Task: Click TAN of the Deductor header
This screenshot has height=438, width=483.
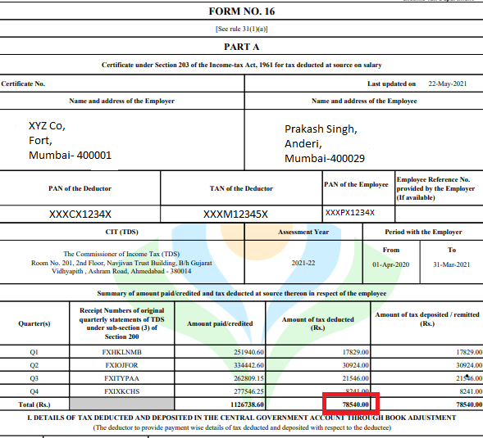Action: coord(241,188)
